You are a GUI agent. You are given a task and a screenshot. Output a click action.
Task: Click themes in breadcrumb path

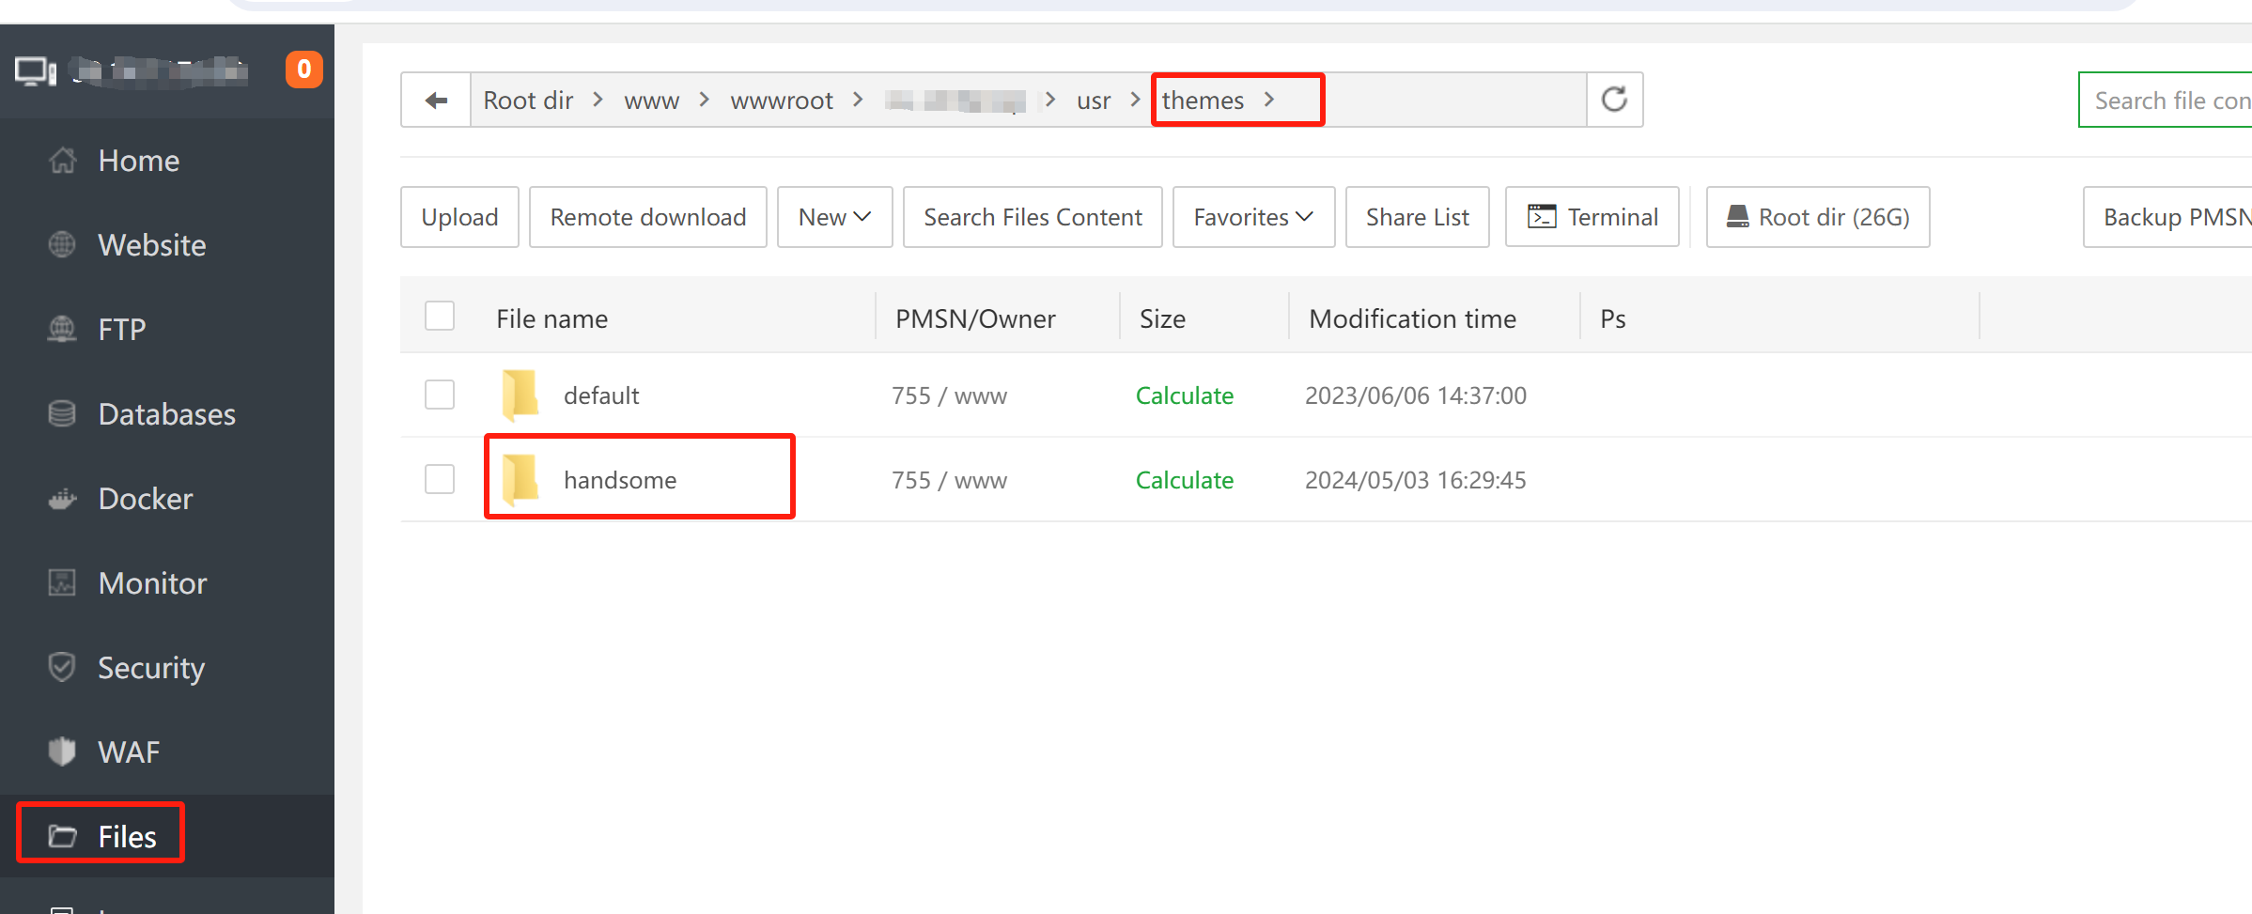[1203, 100]
